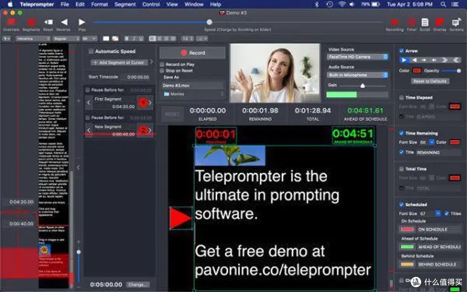Screen dimensions: 467x292
Task: Click the Reverse playback button
Action: pyautogui.click(x=64, y=22)
